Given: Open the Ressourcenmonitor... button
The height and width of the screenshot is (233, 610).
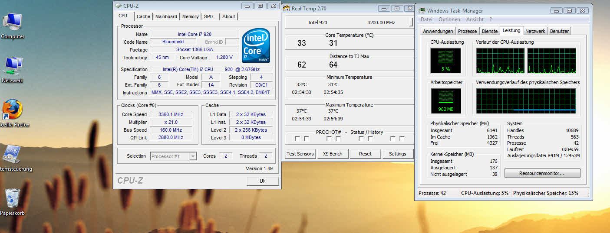Looking at the screenshot, I should point(542,173).
